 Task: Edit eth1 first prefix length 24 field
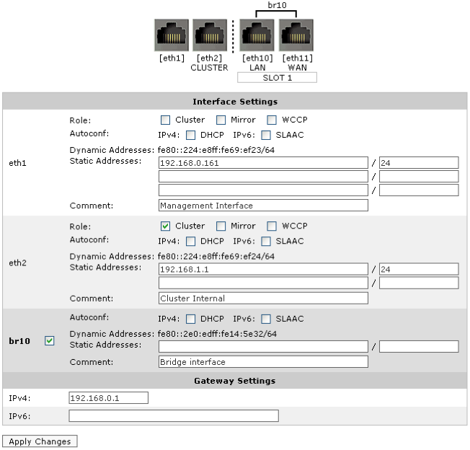click(x=419, y=163)
